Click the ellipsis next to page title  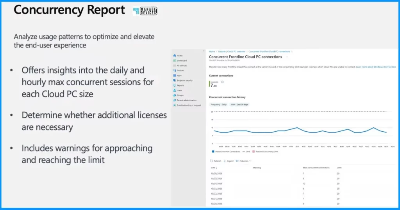click(x=287, y=57)
